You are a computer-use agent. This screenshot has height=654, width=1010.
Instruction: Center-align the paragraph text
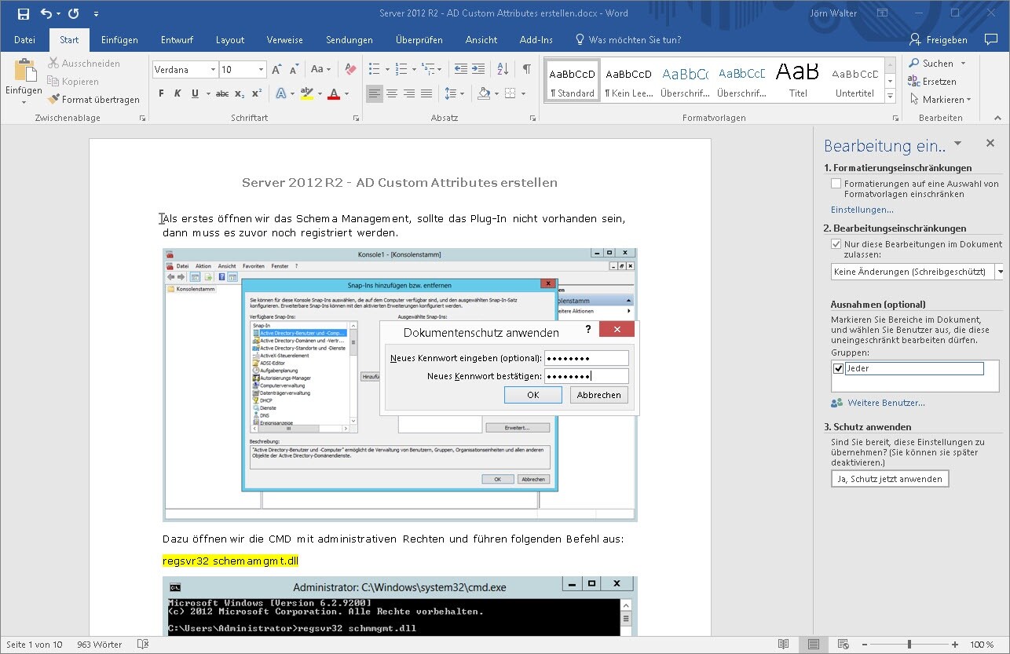[x=392, y=93]
